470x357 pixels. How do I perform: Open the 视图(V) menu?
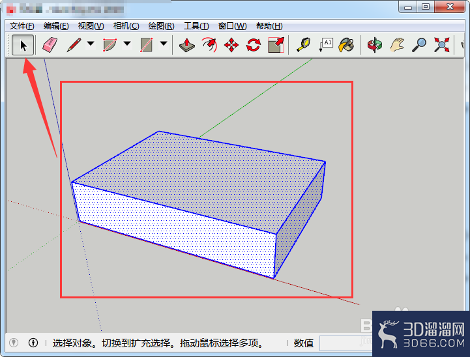point(91,26)
